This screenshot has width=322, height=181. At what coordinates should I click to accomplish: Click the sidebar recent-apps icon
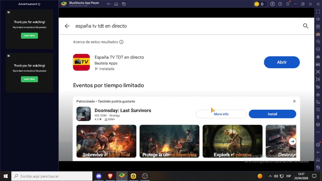318,167
